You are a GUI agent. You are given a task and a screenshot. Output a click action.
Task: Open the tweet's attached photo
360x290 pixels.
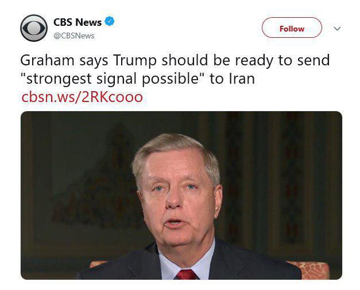[181, 195]
